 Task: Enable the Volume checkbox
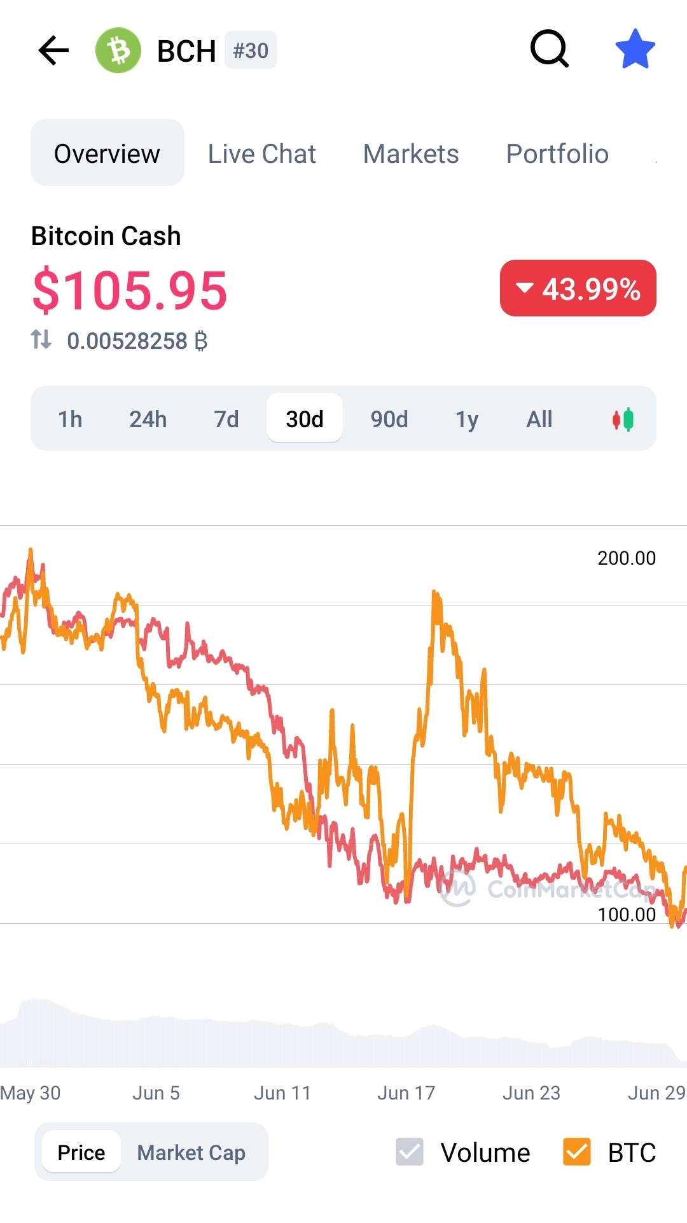410,1152
